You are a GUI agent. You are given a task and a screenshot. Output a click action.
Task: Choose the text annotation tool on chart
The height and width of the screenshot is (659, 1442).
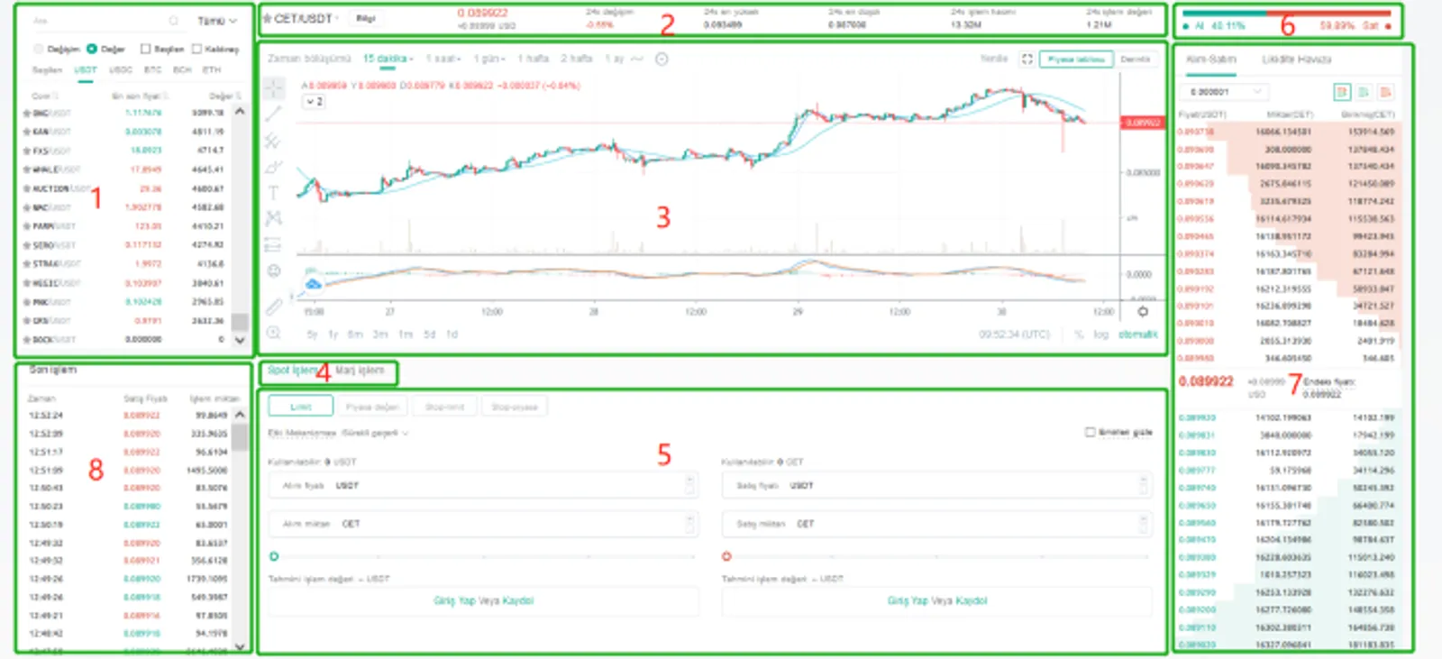point(274,192)
